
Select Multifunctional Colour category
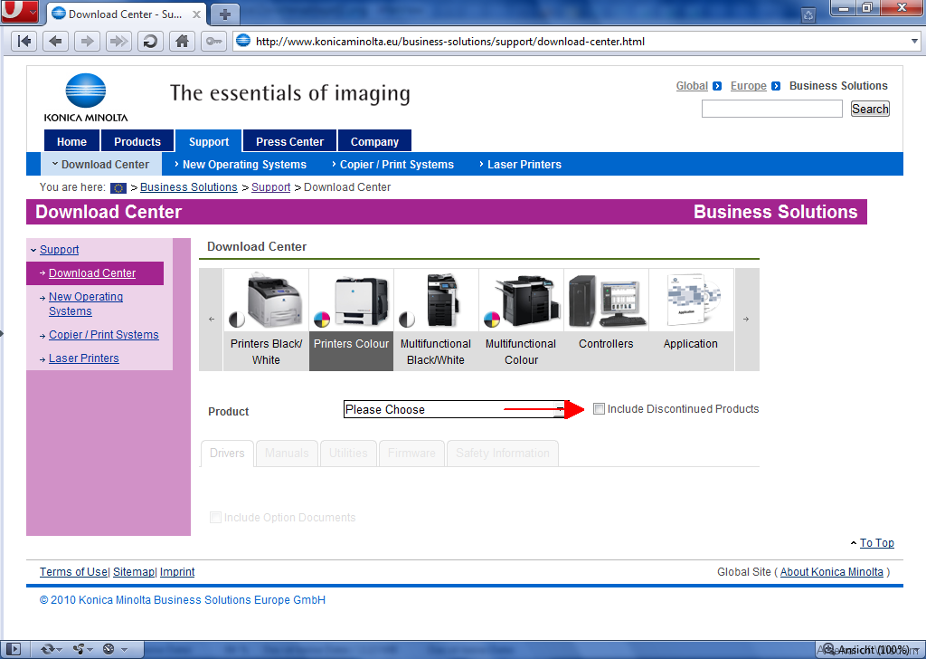click(x=521, y=320)
